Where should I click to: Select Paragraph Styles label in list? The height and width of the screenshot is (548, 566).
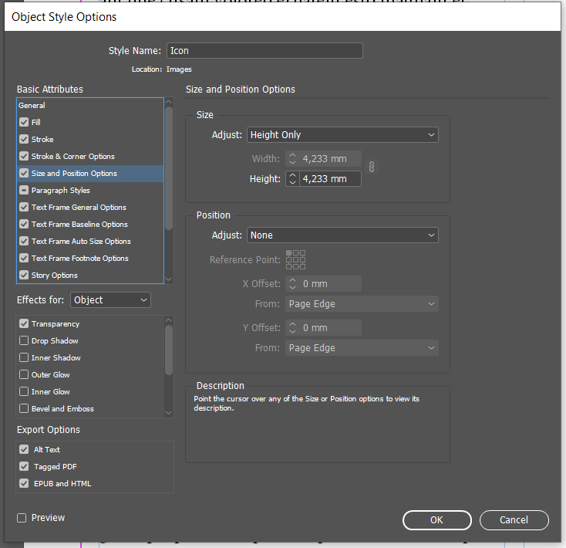[x=61, y=191]
